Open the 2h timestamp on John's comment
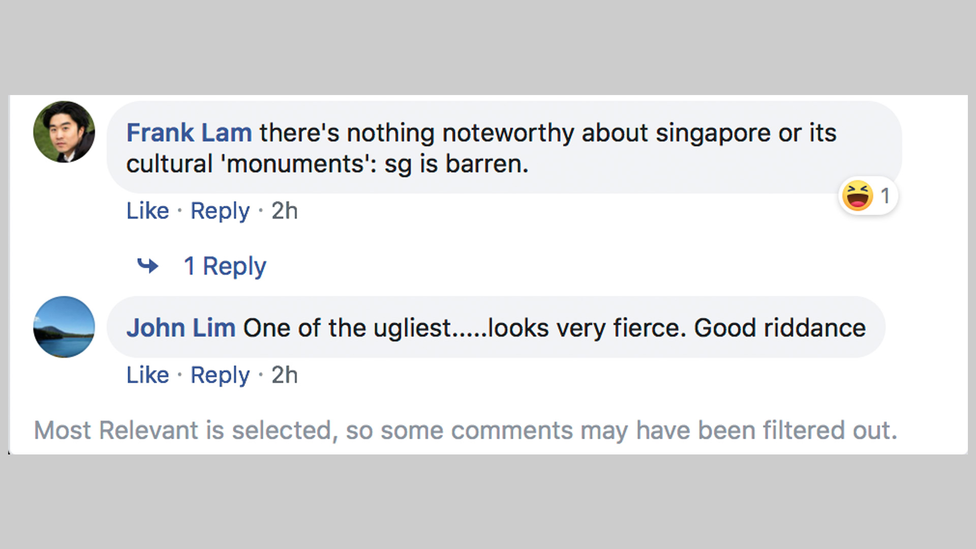This screenshot has width=976, height=549. (x=284, y=375)
